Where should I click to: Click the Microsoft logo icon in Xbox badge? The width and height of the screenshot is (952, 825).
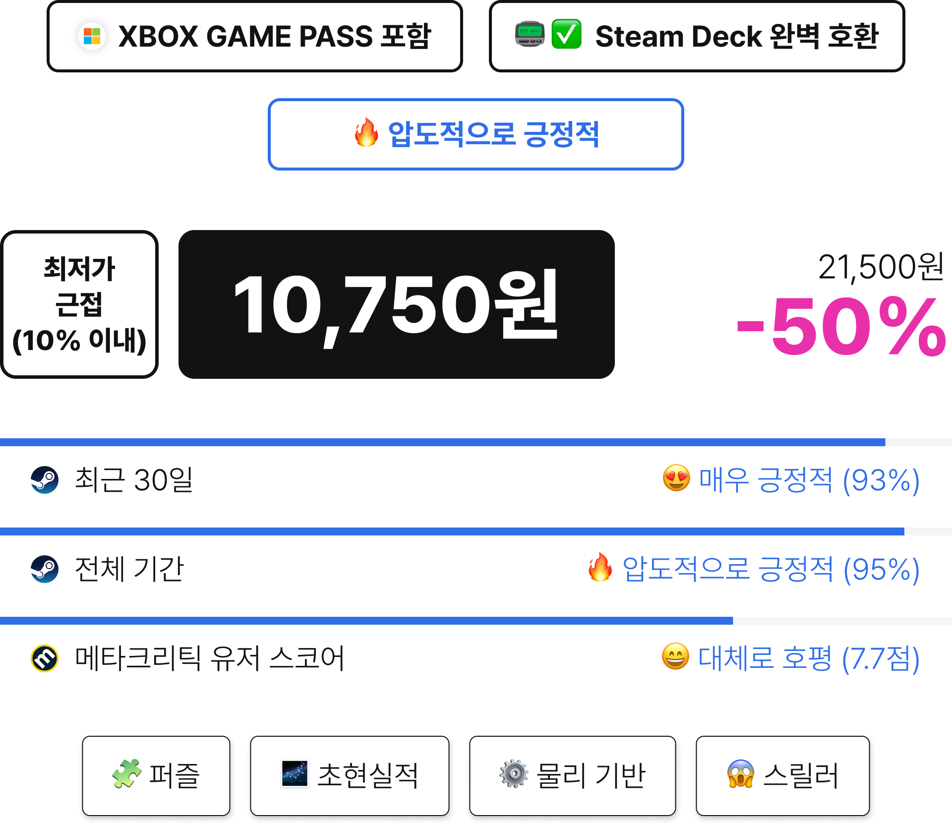[92, 36]
